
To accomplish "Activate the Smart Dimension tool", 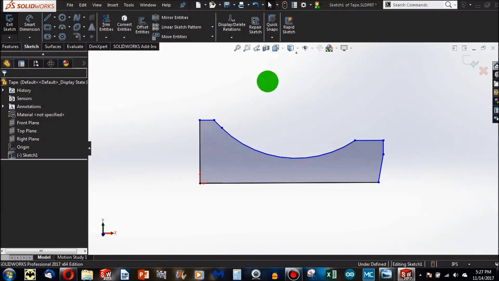I will pos(30,24).
